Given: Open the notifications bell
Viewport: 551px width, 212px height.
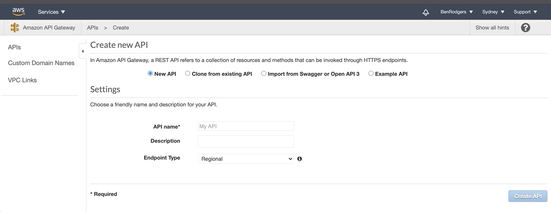Looking at the screenshot, I should [426, 12].
